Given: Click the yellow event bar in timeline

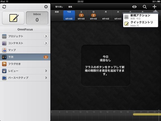Looking at the screenshot, I should 147,115.
